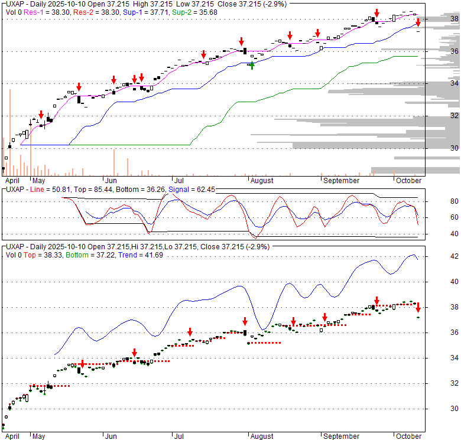
Task: Select the red down arrow at the October price drop, top chart
Action: (418, 22)
